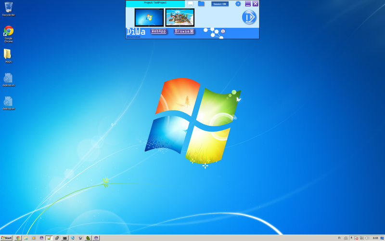Select the upper desktop.ini file icon
This screenshot has width=385, height=241.
(x=8, y=80)
